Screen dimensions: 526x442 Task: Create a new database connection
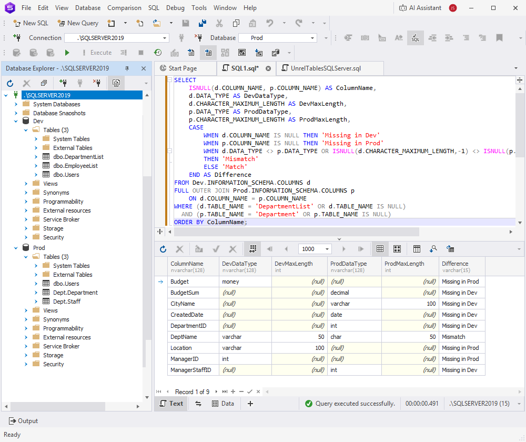click(63, 83)
